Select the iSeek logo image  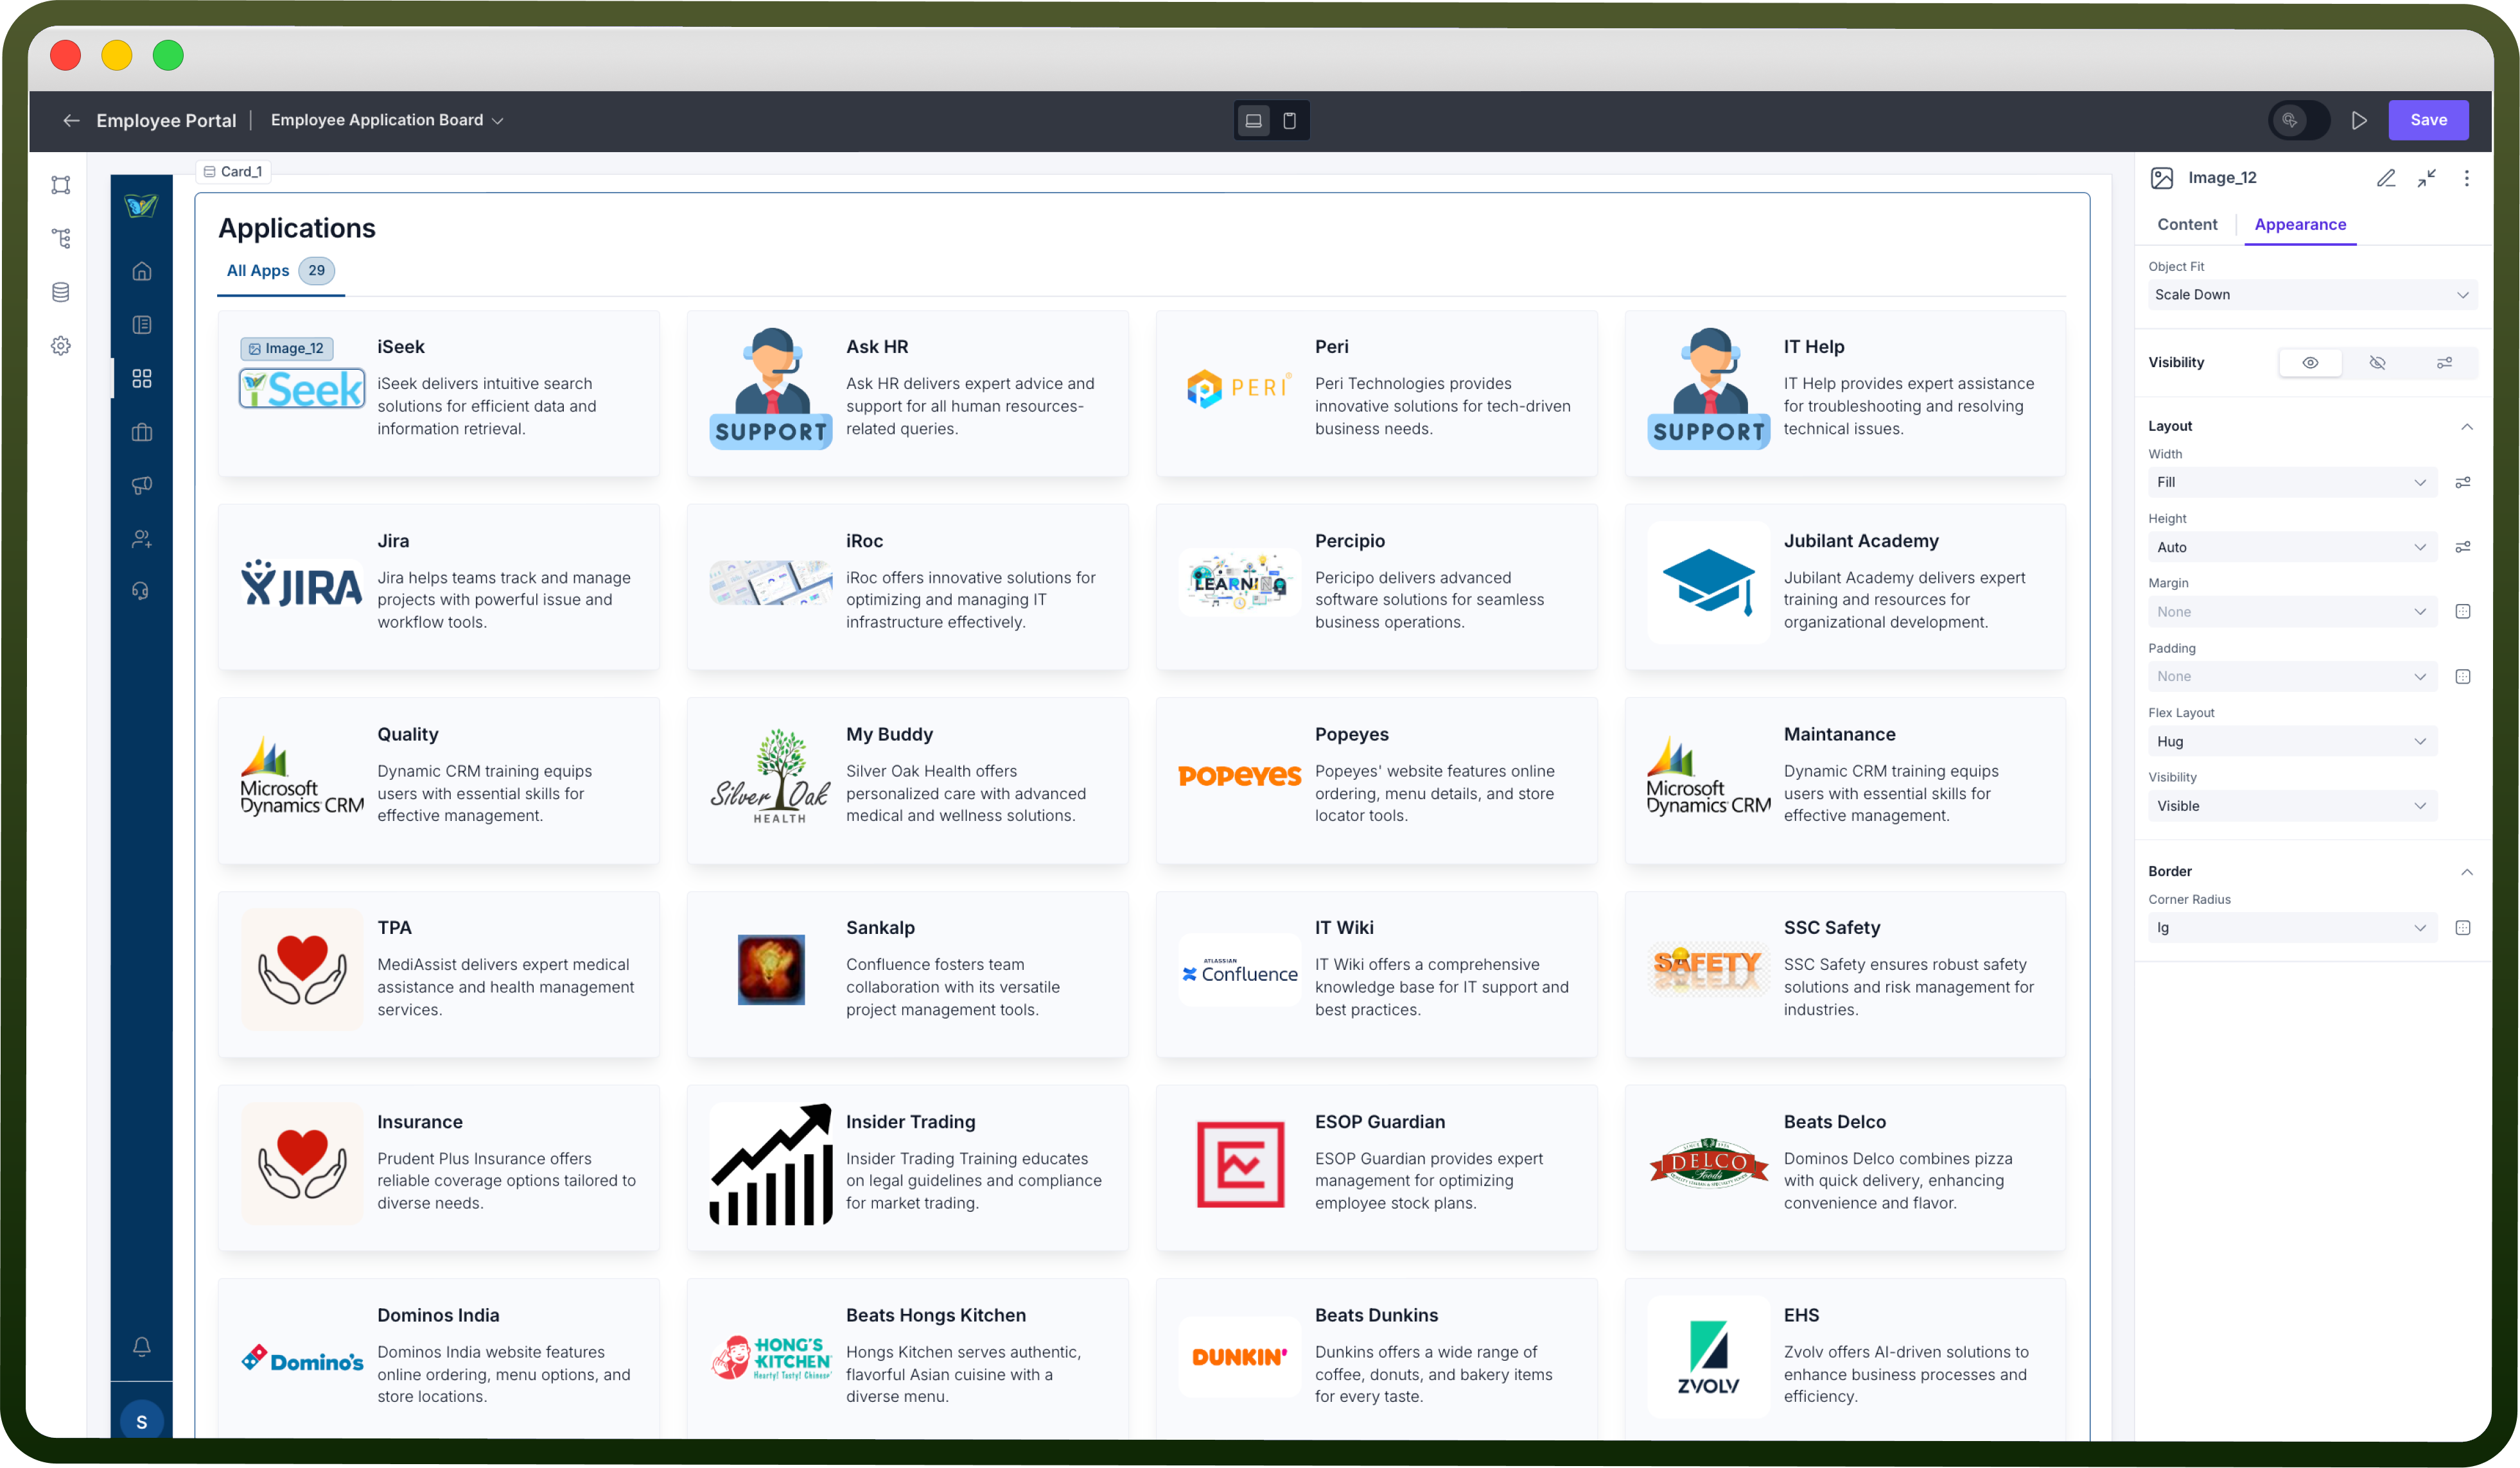302,389
